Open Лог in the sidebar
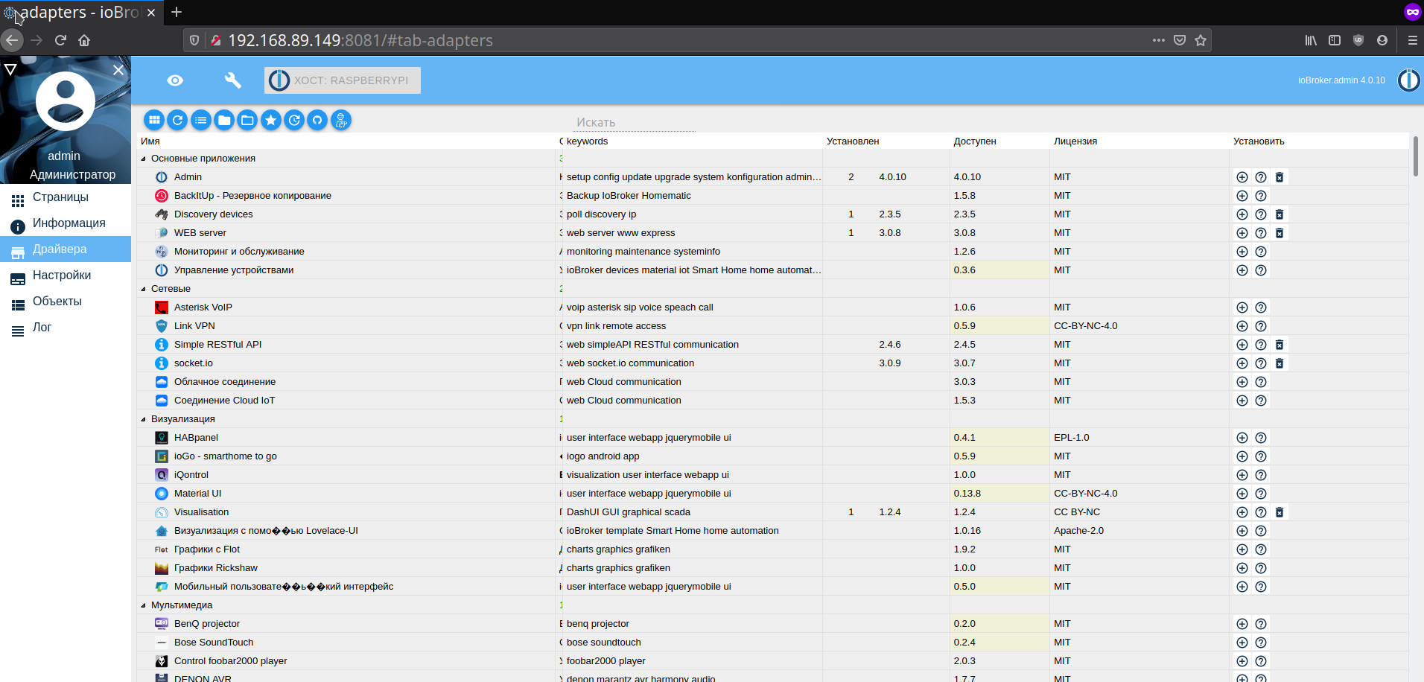 pos(66,328)
